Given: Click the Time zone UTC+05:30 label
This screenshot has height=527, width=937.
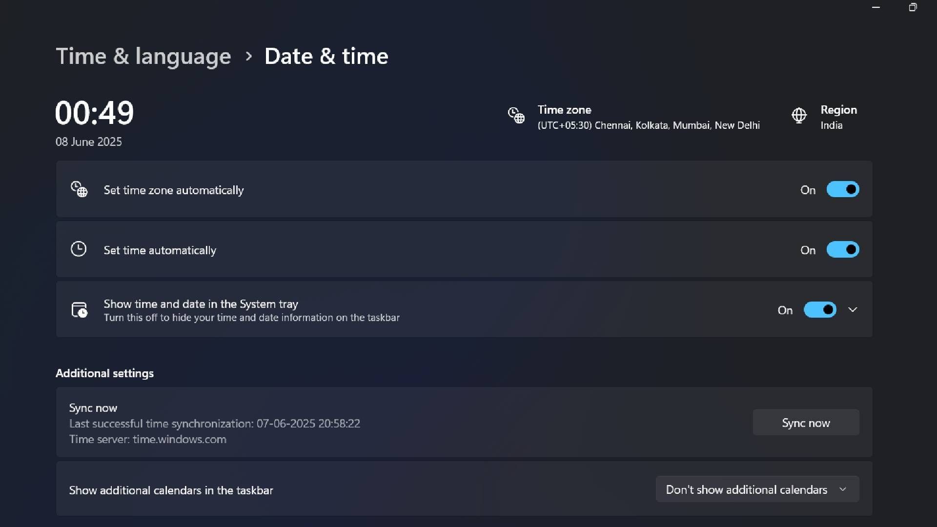Looking at the screenshot, I should (x=648, y=125).
